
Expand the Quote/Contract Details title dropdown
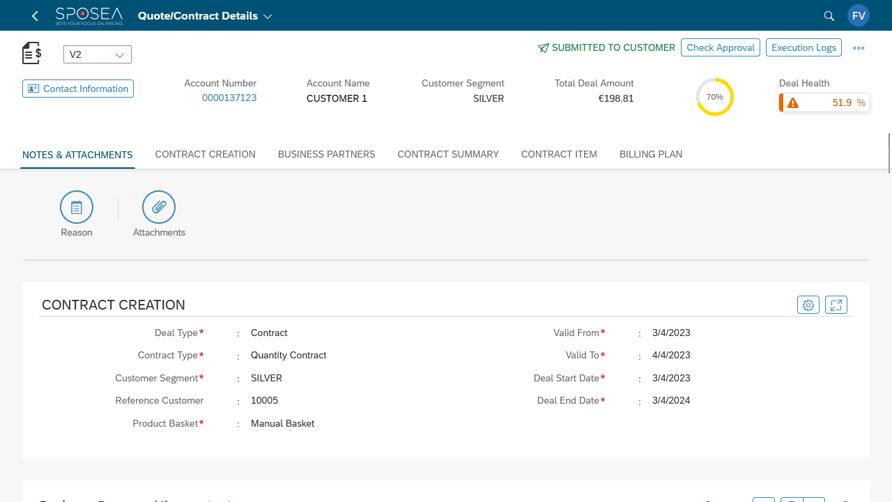coord(268,15)
